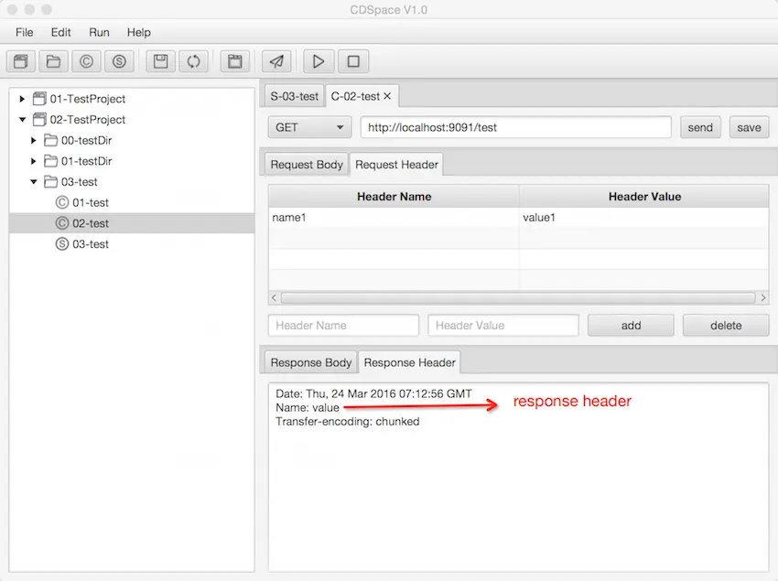Image resolution: width=778 pixels, height=581 pixels.
Task: Open the GET method dropdown
Action: (x=309, y=127)
